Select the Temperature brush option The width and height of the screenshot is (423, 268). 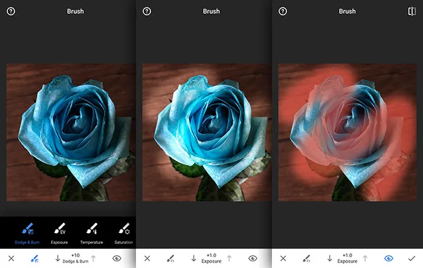91,233
